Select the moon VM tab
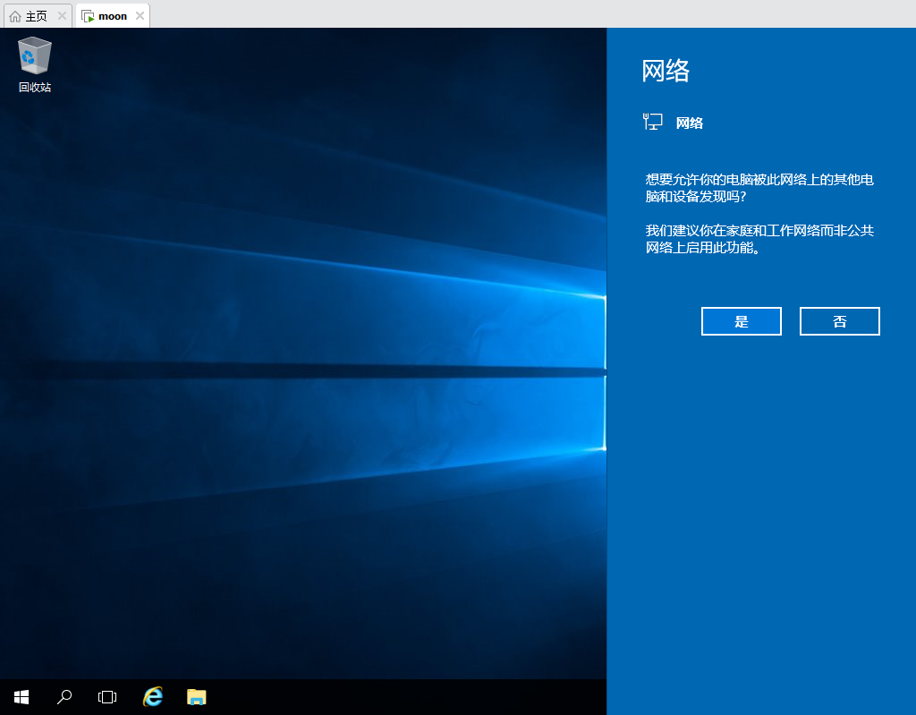 (112, 16)
